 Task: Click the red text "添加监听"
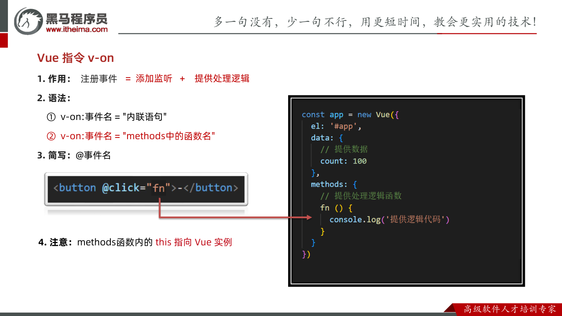[x=154, y=79]
